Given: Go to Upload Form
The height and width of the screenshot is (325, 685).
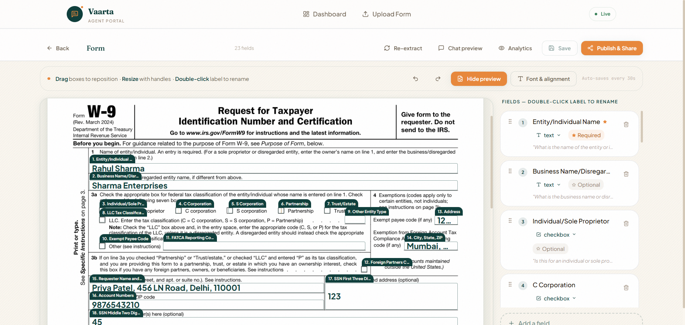Looking at the screenshot, I should click(x=387, y=14).
